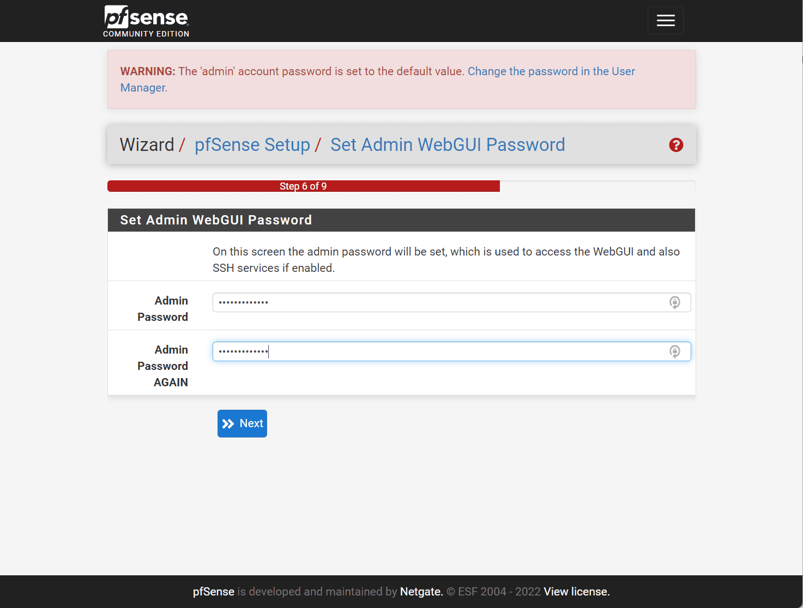Click the key icon in Password AGAIN field

pos(675,351)
